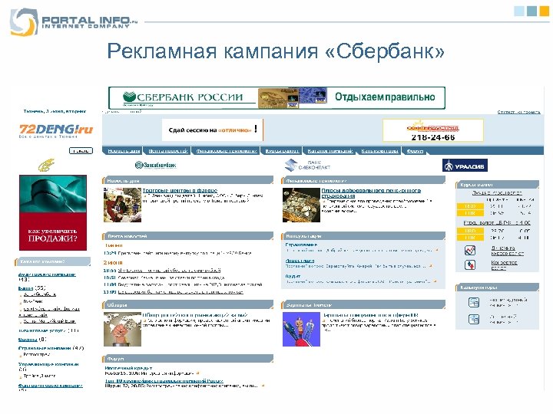Click the Bank Sibkontakt logo
553x414 pixels.
[307, 165]
